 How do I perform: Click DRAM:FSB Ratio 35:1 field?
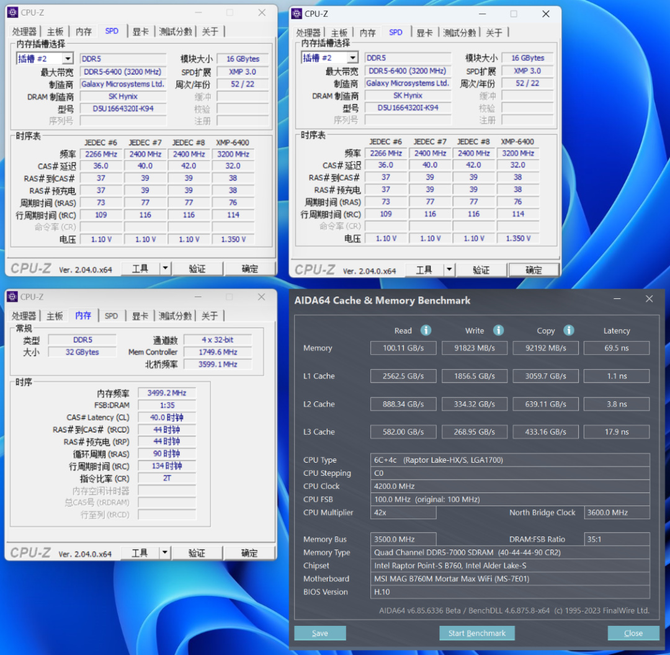pyautogui.click(x=617, y=539)
